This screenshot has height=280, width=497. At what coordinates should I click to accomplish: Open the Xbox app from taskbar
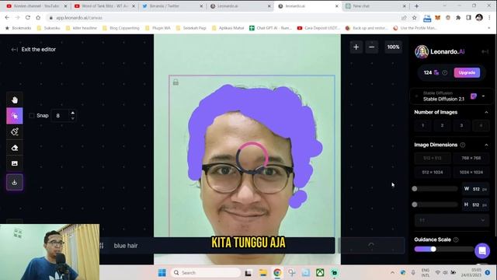point(320,273)
